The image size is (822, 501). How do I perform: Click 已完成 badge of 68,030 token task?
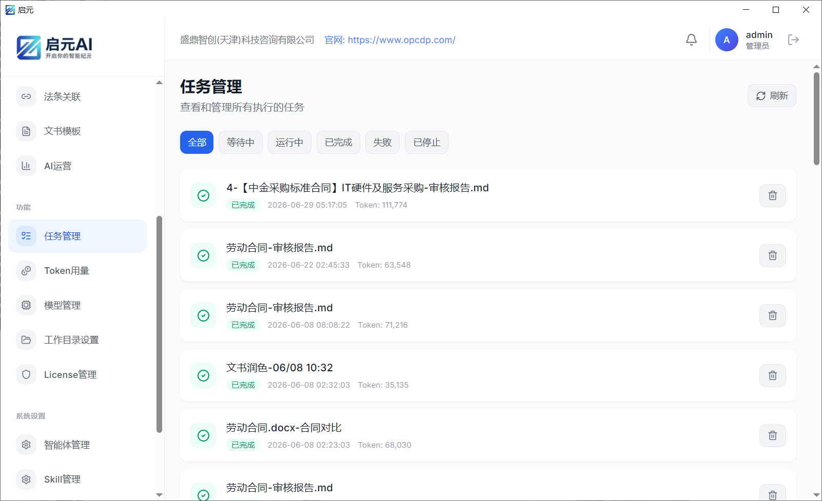[243, 445]
